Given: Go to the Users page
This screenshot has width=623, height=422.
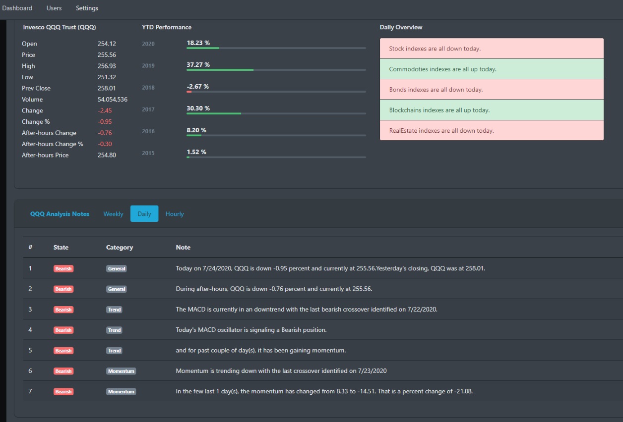Looking at the screenshot, I should click(x=54, y=8).
